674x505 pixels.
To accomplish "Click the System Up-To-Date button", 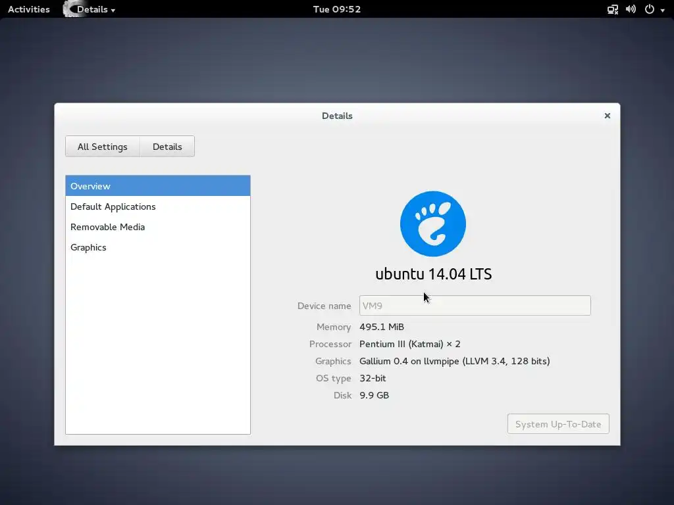I will point(558,424).
